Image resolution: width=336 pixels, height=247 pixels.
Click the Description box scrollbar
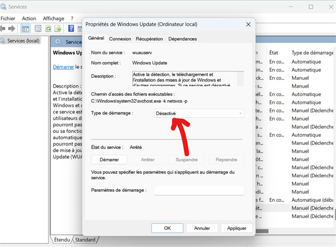click(x=240, y=79)
